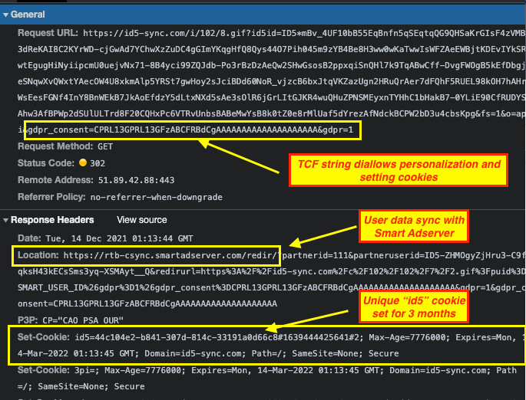This screenshot has width=526, height=400.
Task: Select the Tue, 14 Dec 2021 date value
Action: pyautogui.click(x=119, y=238)
